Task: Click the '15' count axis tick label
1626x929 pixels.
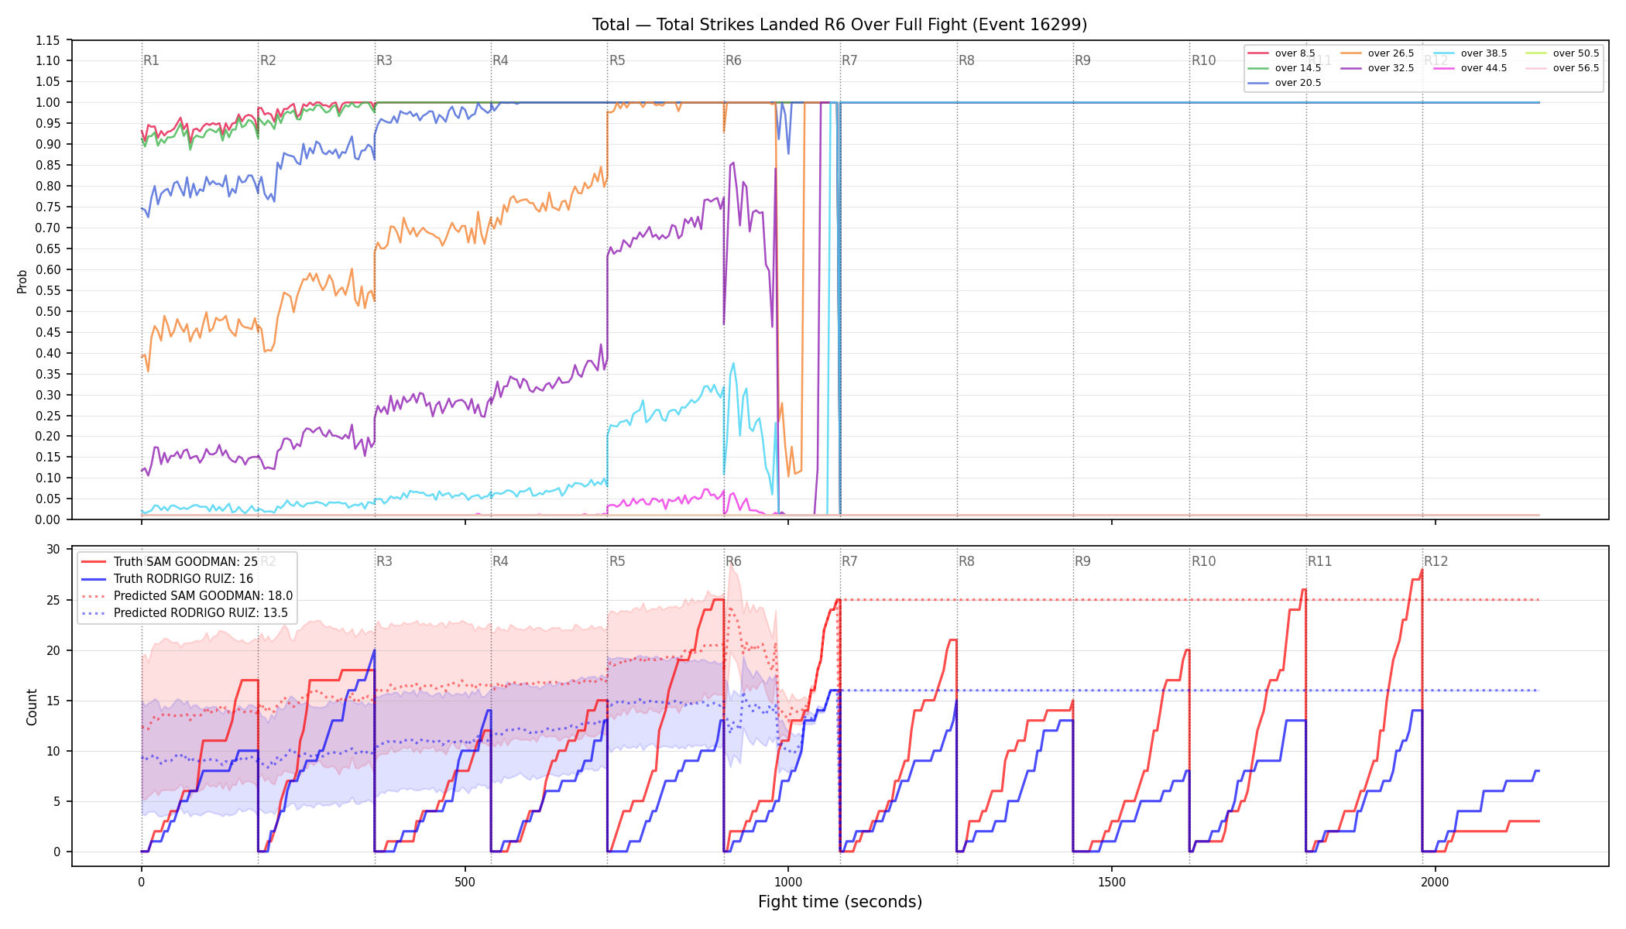Action: pyautogui.click(x=53, y=701)
